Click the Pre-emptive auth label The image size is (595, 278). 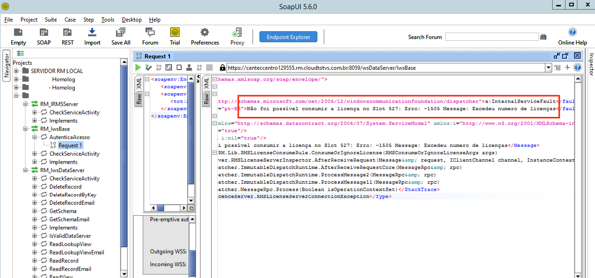169,220
